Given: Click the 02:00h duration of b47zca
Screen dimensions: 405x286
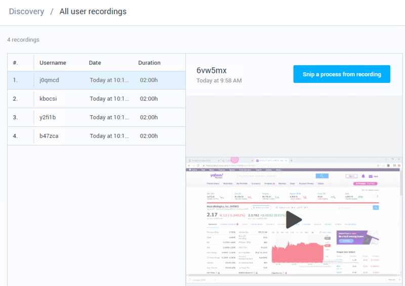Looking at the screenshot, I should 149,136.
